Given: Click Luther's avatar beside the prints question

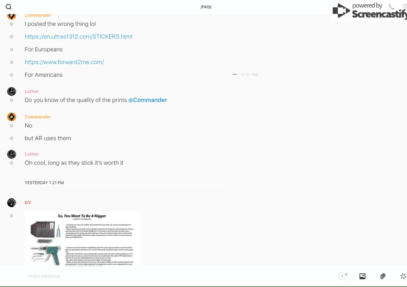Looking at the screenshot, I should pyautogui.click(x=12, y=91).
